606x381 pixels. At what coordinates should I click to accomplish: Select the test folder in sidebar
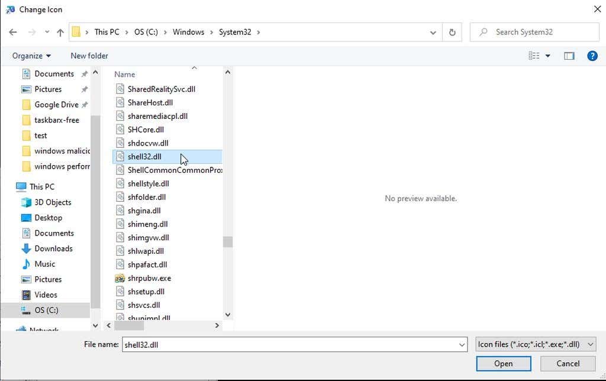tap(34, 135)
